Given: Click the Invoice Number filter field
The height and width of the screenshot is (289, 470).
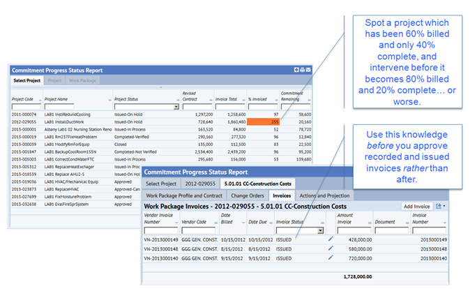Looking at the screenshot, I should click(430, 230).
